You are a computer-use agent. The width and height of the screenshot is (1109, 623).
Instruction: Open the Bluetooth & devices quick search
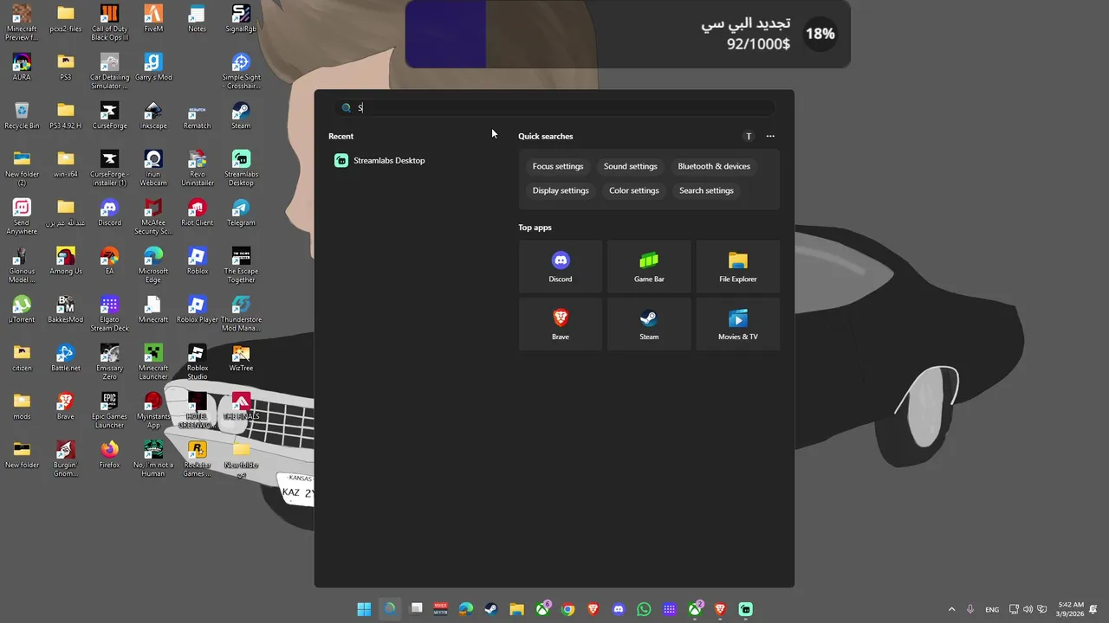click(x=714, y=166)
